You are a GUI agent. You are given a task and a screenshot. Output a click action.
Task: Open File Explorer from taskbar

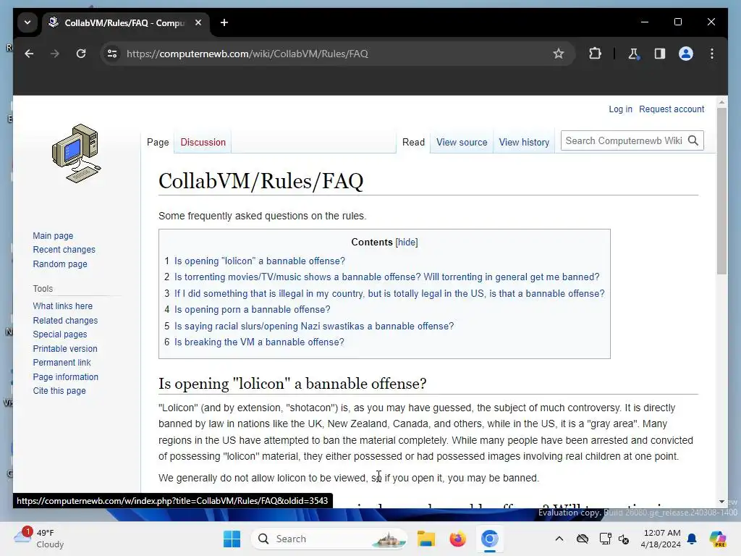click(x=425, y=539)
